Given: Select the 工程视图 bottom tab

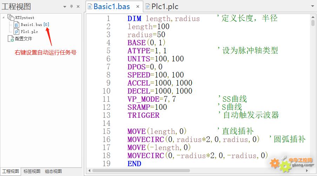Looking at the screenshot, I should pos(11,171).
